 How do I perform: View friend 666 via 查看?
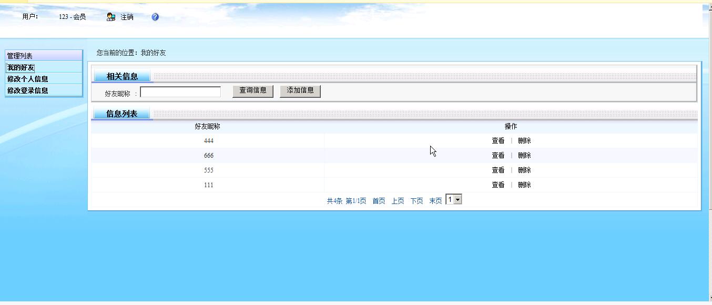498,156
